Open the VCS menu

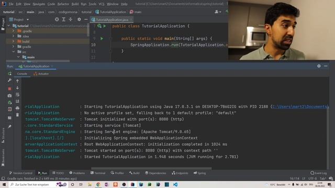click(x=102, y=4)
